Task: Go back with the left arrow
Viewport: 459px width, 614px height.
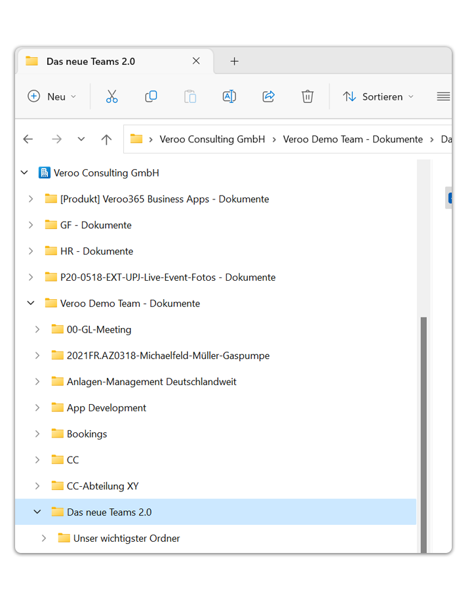Action: pos(28,139)
